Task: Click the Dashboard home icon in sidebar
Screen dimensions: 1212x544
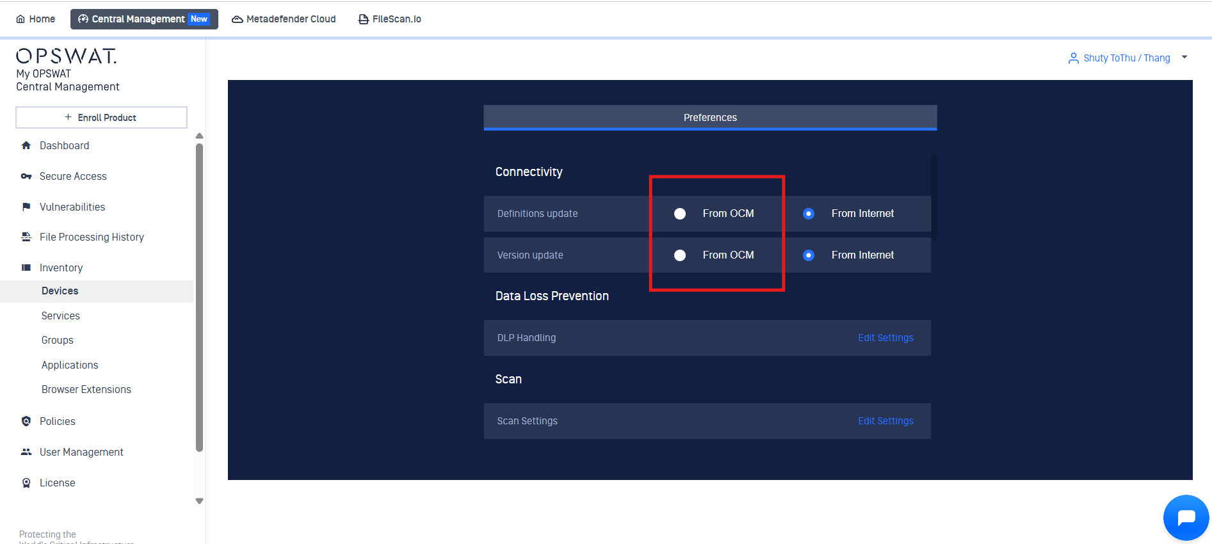Action: (x=26, y=145)
